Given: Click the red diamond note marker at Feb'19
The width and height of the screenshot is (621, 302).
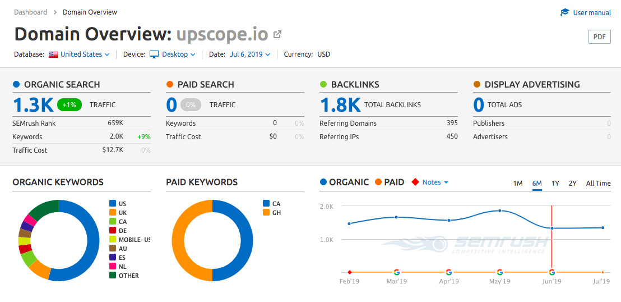Looking at the screenshot, I should click(349, 272).
